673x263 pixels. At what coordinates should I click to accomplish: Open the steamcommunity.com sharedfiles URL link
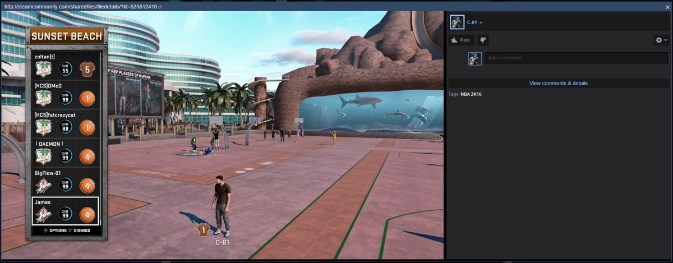pos(81,6)
